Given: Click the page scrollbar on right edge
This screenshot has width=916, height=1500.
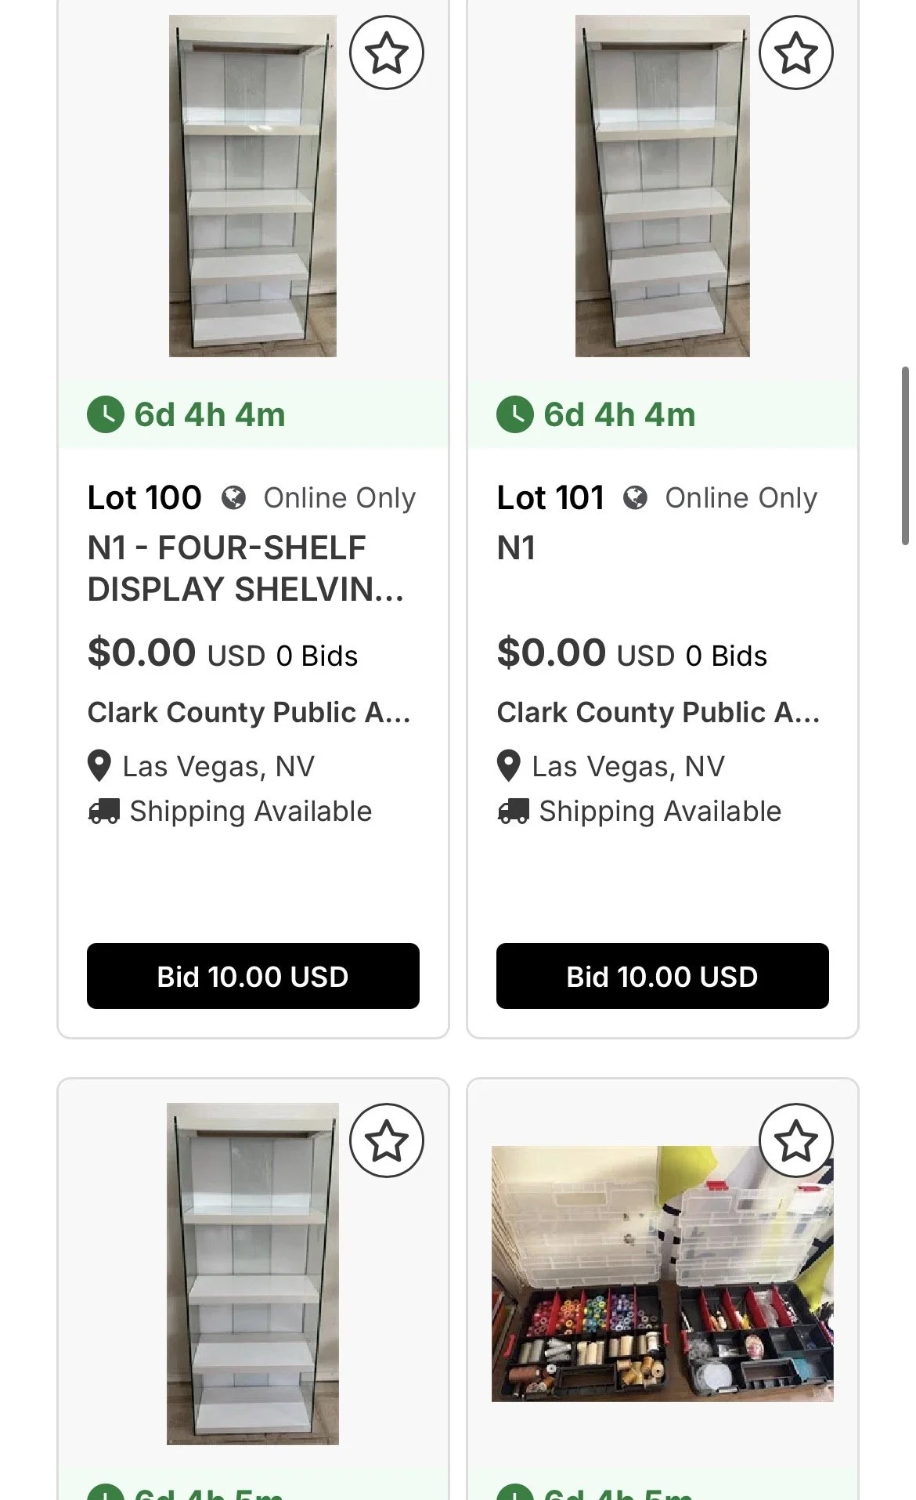Looking at the screenshot, I should (905, 456).
